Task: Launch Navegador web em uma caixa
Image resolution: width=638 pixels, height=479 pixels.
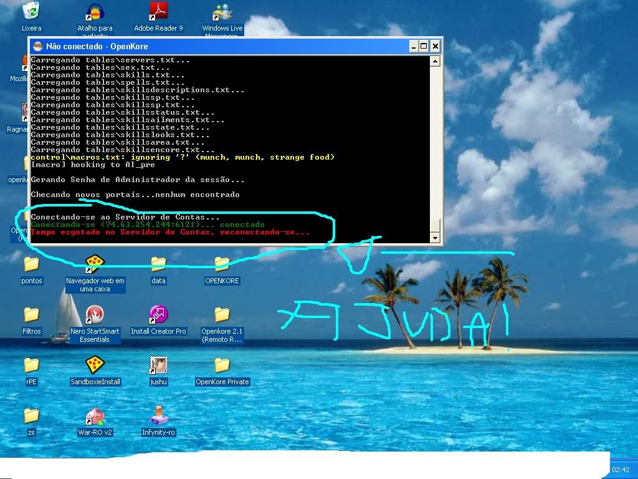Action: 95,264
